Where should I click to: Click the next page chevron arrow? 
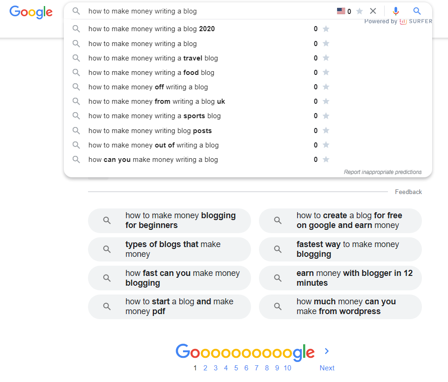pyautogui.click(x=326, y=351)
